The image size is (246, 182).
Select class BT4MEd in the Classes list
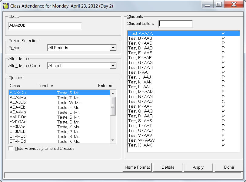[x=18, y=141]
